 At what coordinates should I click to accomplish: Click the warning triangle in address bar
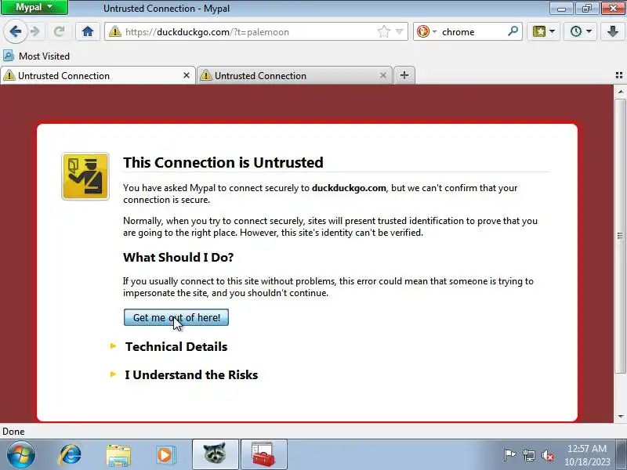click(x=114, y=31)
